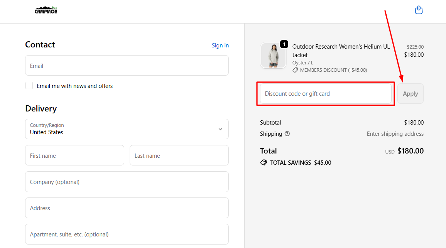Click the MEMBERS DISCOUNT (-$45.00) text
Image resolution: width=446 pixels, height=248 pixels.
click(333, 70)
